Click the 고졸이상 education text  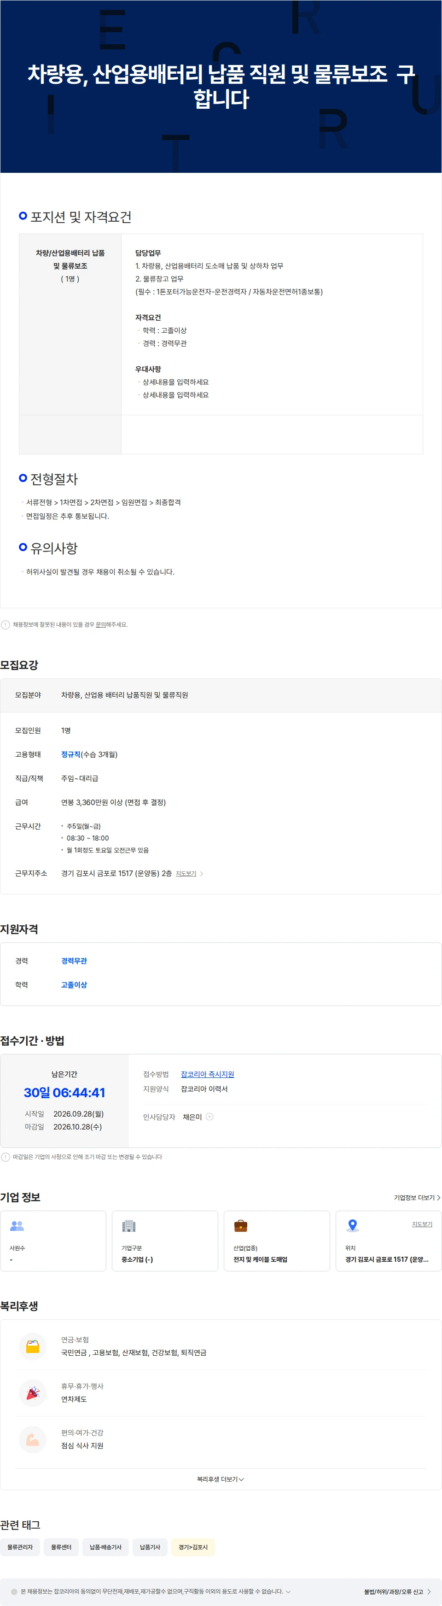coord(74,984)
